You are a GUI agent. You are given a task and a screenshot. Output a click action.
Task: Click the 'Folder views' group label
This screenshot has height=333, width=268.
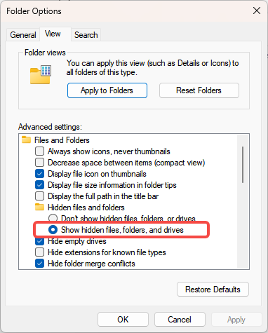tap(45, 53)
